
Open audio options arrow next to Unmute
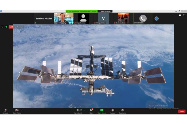(x=10, y=110)
